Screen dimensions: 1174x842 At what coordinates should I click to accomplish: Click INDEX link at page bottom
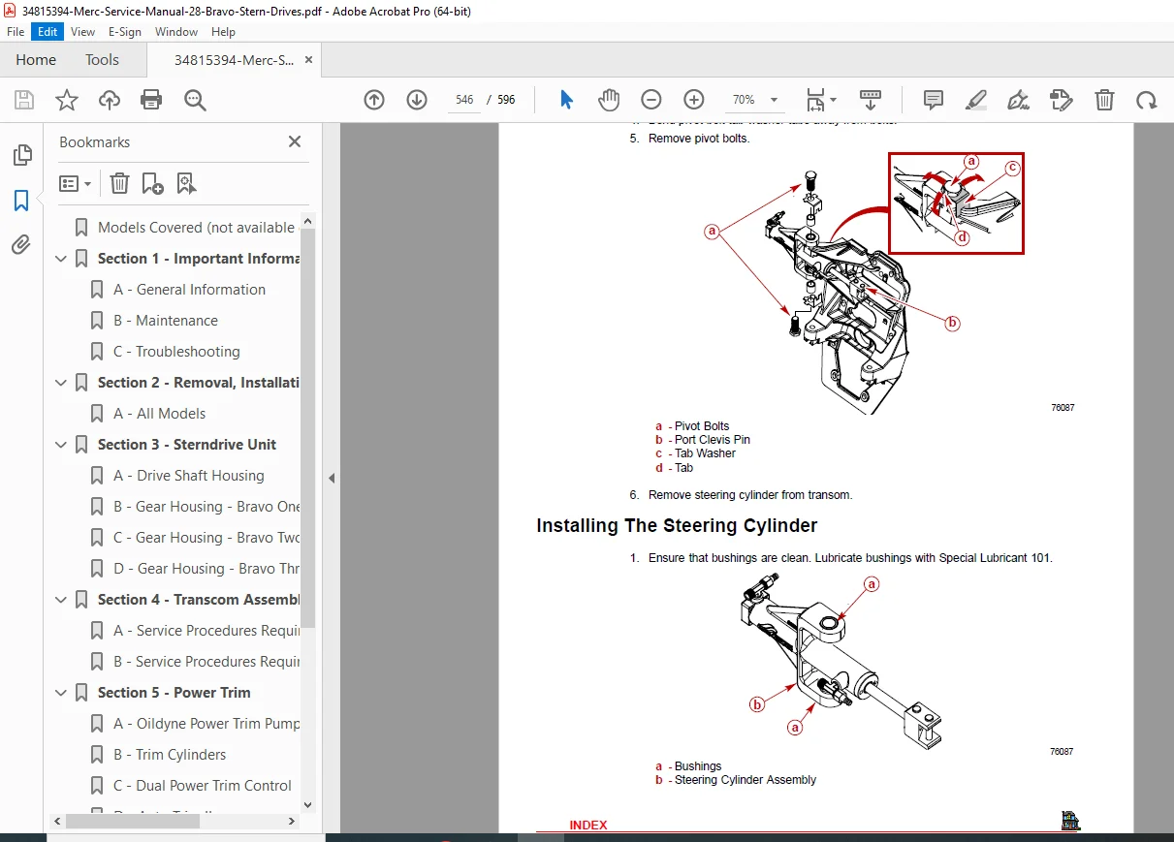coord(588,826)
